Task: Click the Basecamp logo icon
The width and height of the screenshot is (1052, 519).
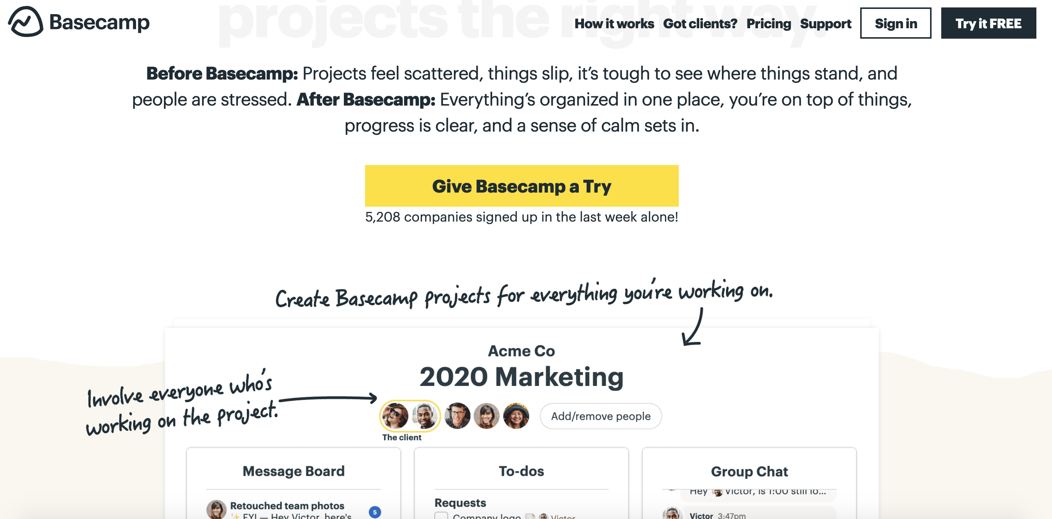Action: click(x=25, y=22)
